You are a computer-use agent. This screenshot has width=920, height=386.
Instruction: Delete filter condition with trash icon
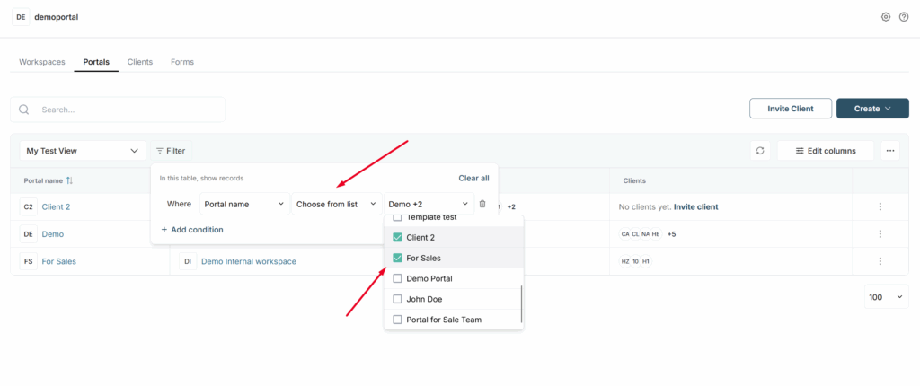482,204
